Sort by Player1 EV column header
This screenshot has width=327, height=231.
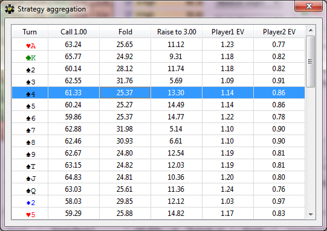click(x=228, y=32)
